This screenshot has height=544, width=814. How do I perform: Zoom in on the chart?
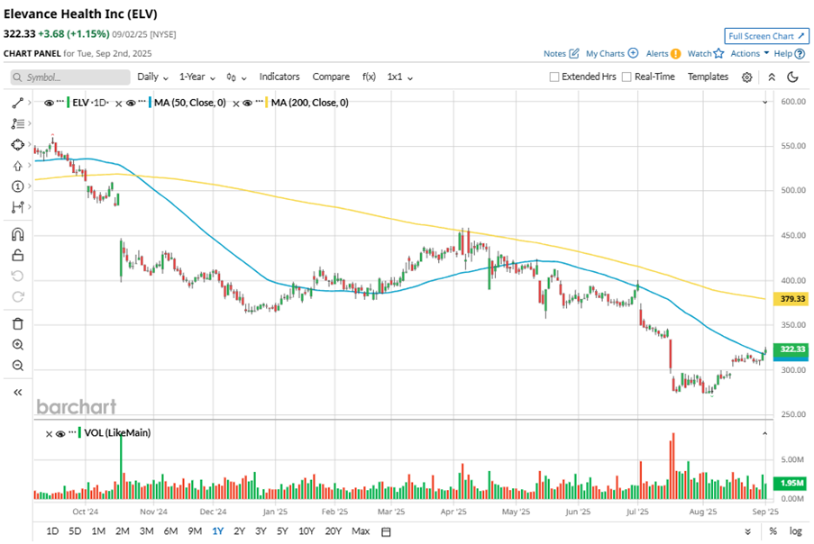[18, 345]
